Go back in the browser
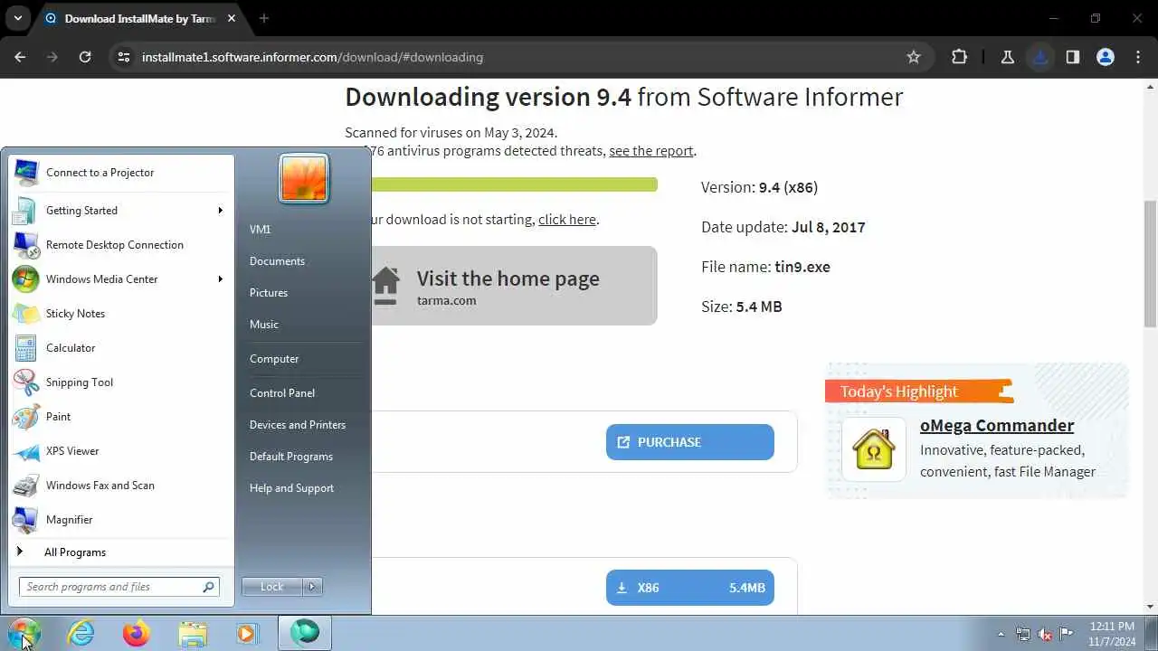 [x=20, y=57]
